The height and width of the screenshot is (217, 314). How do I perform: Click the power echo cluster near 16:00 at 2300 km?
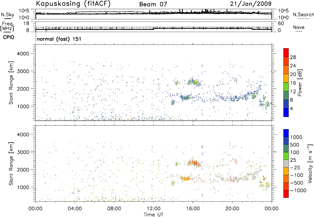pos(194,82)
